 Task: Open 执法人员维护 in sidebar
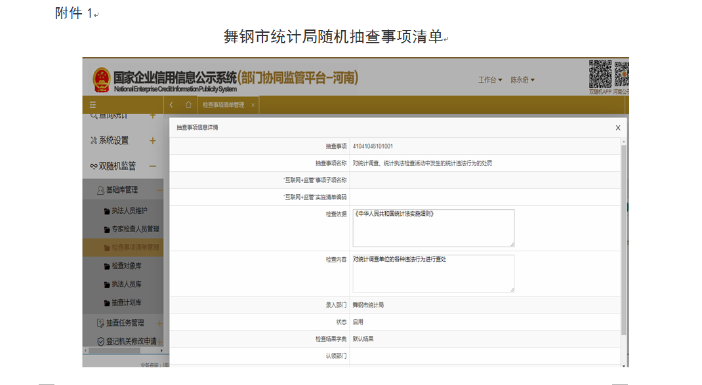129,211
